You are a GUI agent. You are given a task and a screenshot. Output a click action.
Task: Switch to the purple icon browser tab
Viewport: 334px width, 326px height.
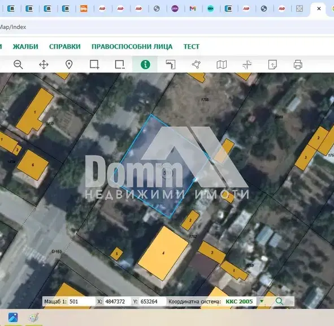click(175, 8)
